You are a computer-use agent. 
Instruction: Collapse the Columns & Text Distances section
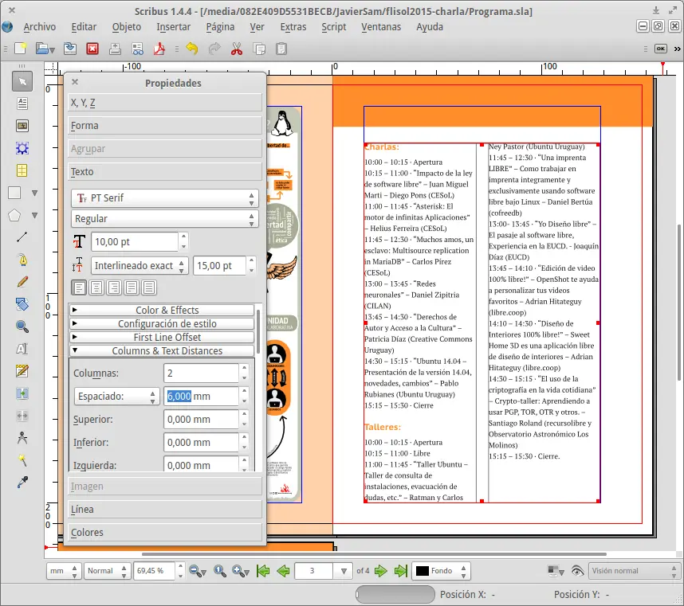point(162,350)
